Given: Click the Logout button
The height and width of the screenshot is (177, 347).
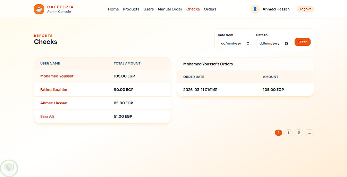Looking at the screenshot, I should 305,9.
